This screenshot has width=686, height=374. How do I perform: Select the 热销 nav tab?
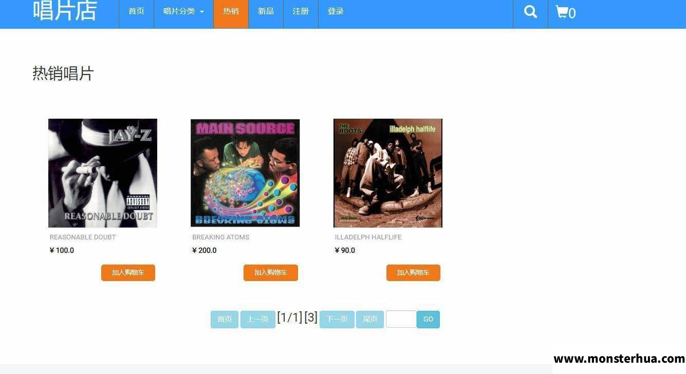pyautogui.click(x=231, y=11)
